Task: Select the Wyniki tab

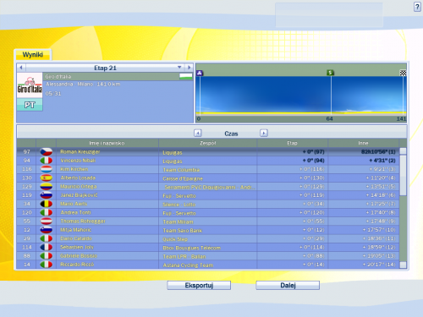Action: click(33, 55)
